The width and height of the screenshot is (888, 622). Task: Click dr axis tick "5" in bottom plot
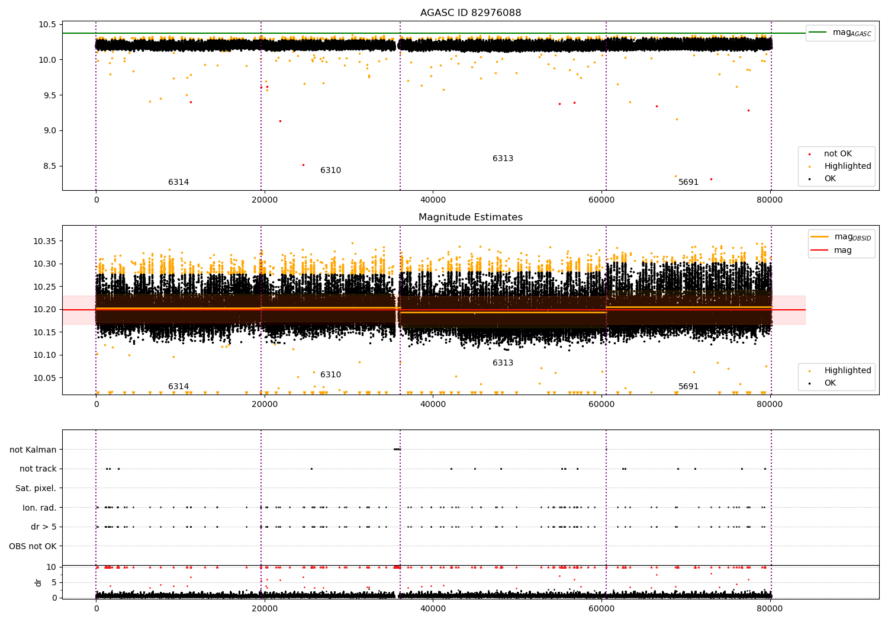coord(54,583)
